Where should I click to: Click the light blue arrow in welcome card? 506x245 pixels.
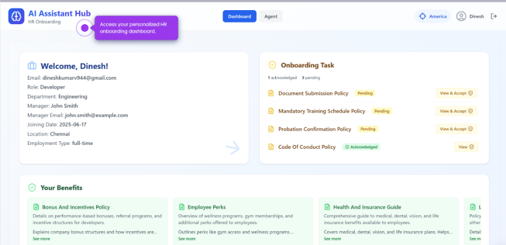tap(233, 148)
